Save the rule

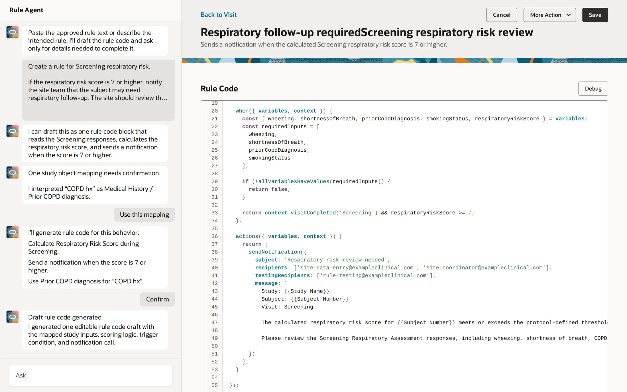click(x=595, y=15)
